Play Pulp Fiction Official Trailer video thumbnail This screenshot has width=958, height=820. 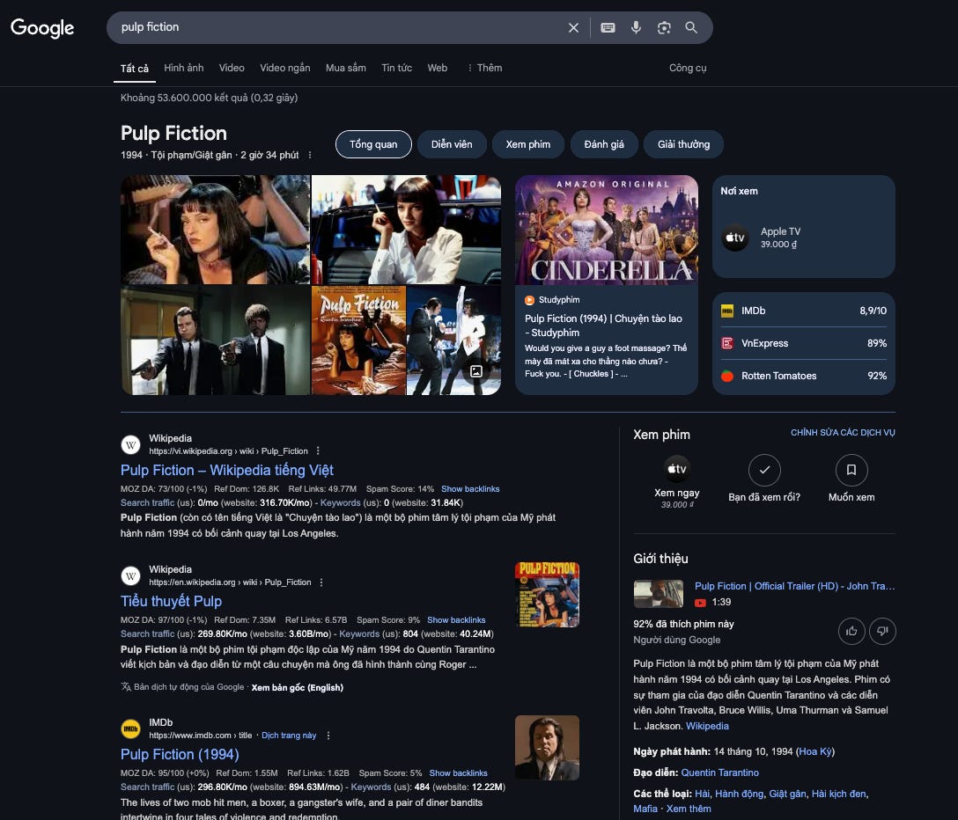[659, 594]
